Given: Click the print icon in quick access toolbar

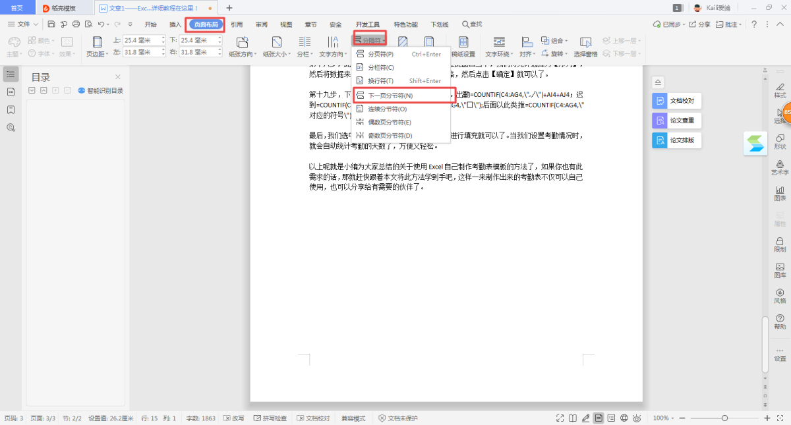Looking at the screenshot, I should [x=76, y=24].
